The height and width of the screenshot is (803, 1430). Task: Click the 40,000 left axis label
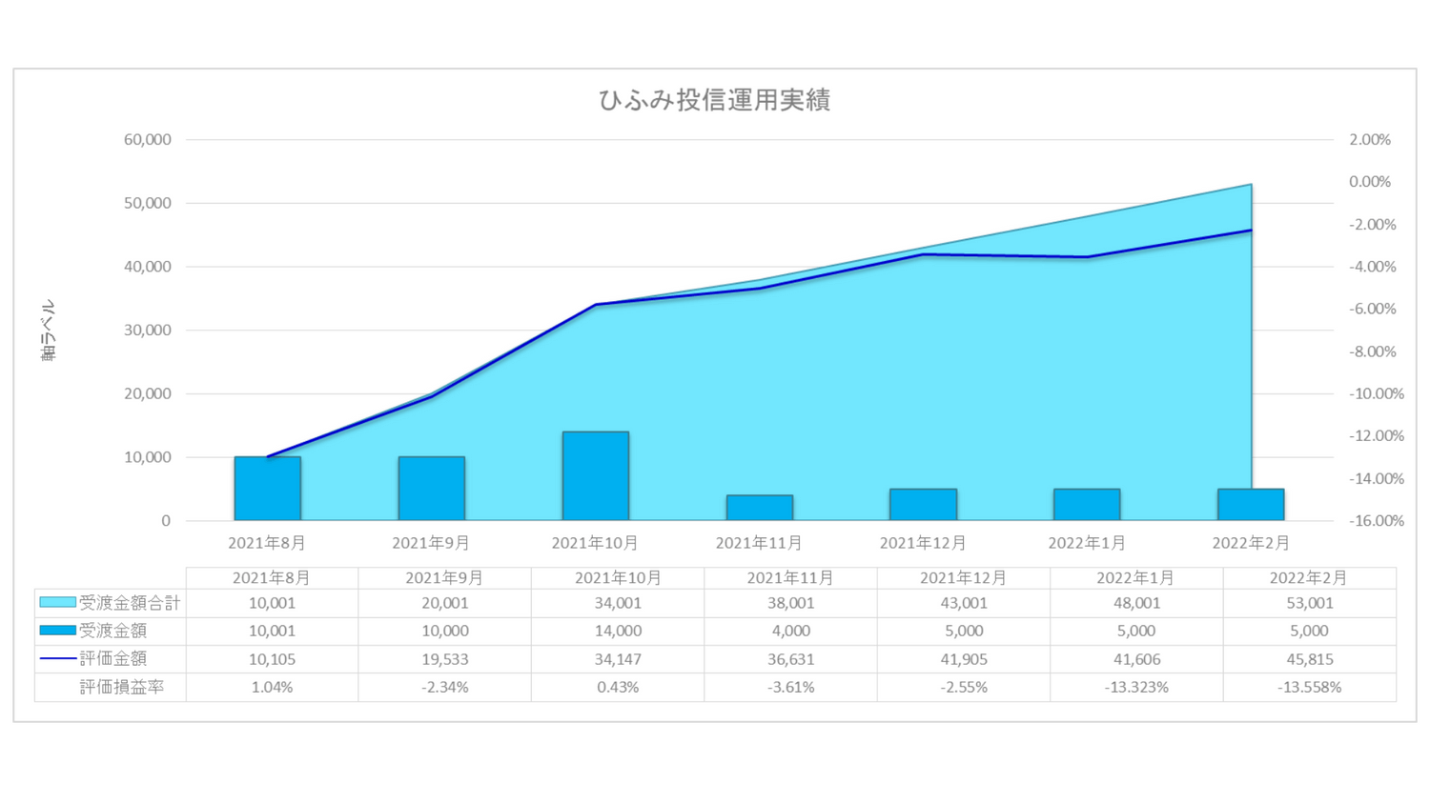(148, 267)
